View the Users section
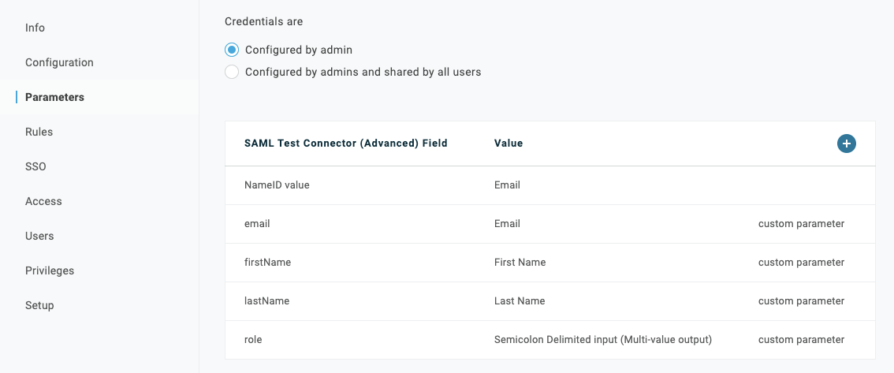Screen dimensions: 894x373 coord(39,236)
